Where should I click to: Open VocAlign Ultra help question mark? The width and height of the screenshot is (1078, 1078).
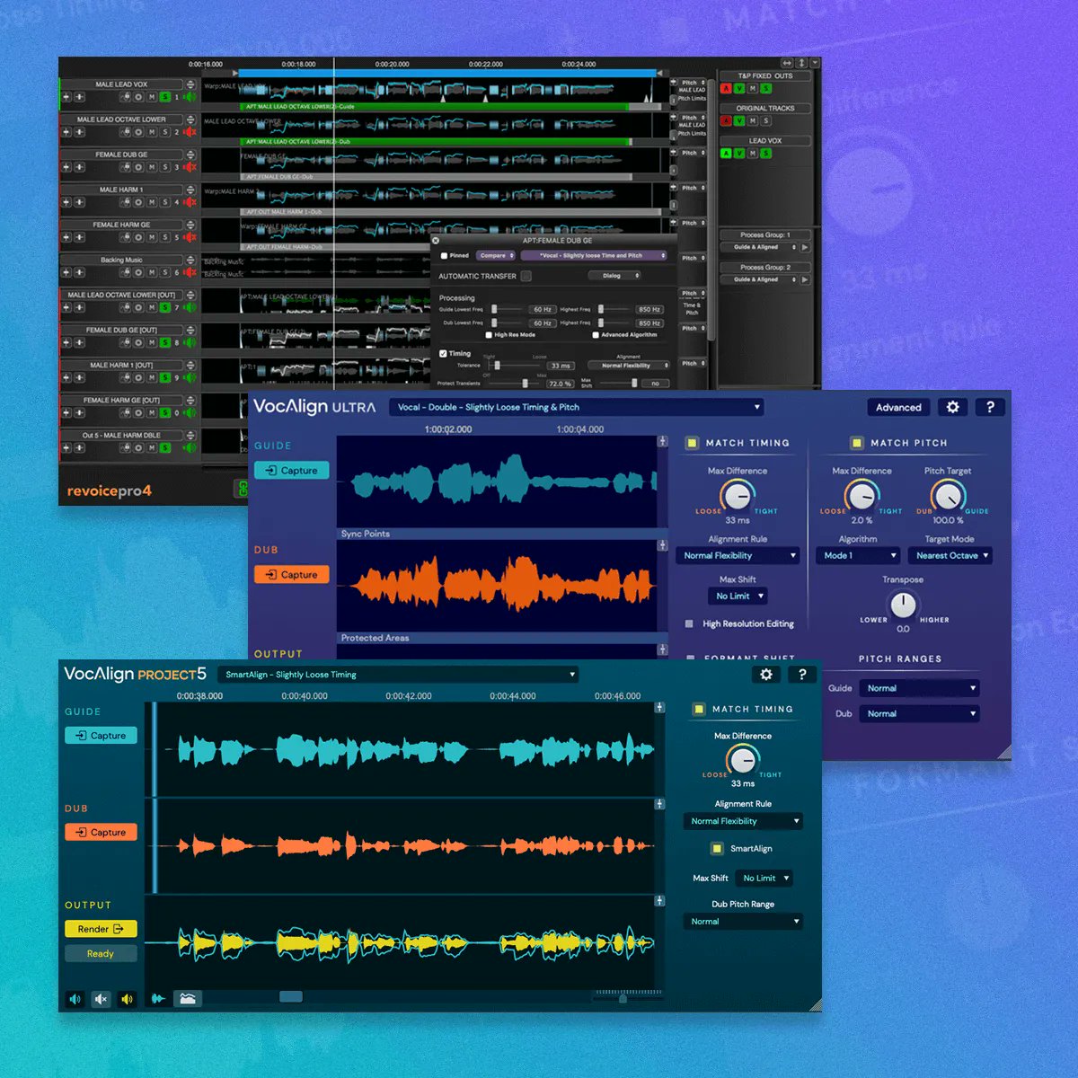[990, 407]
